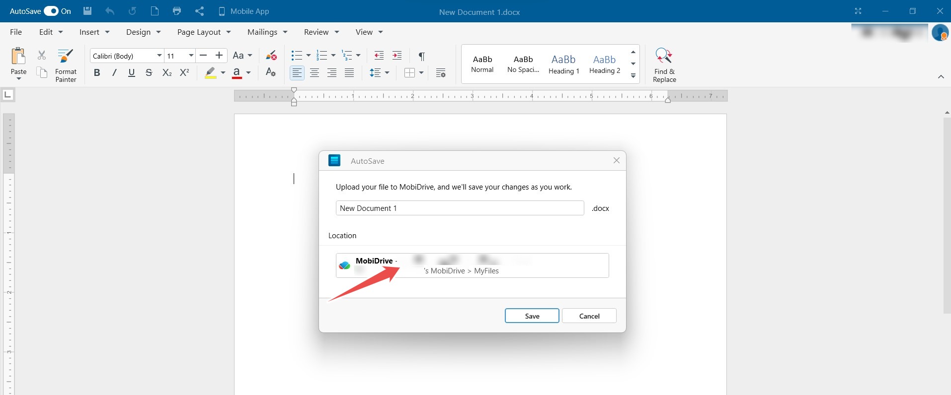Undo the last action

click(x=110, y=11)
